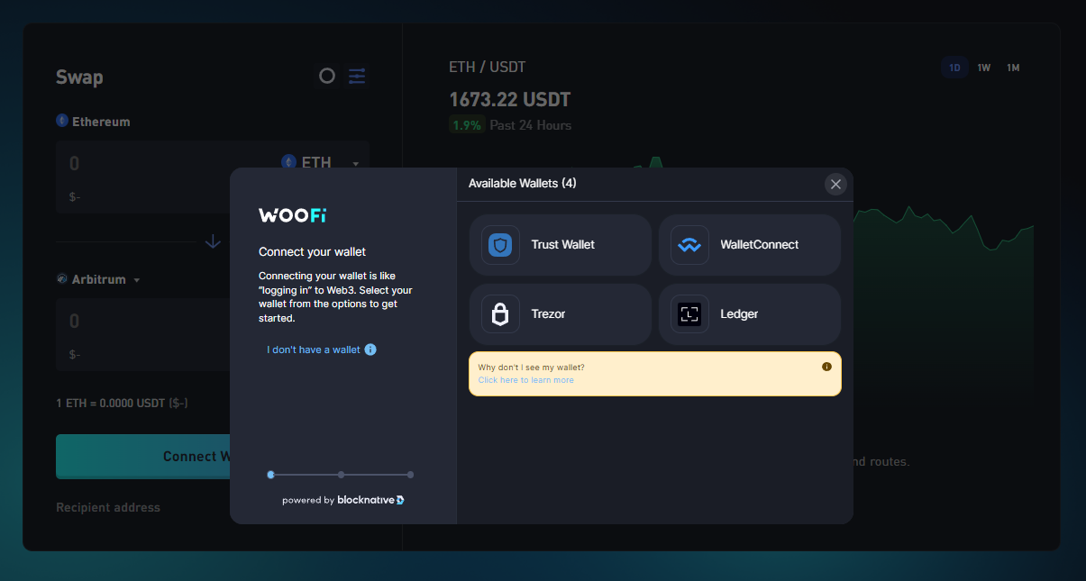Screen dimensions: 1086x581
Task: Open ETH token dropdown
Action: (x=320, y=163)
